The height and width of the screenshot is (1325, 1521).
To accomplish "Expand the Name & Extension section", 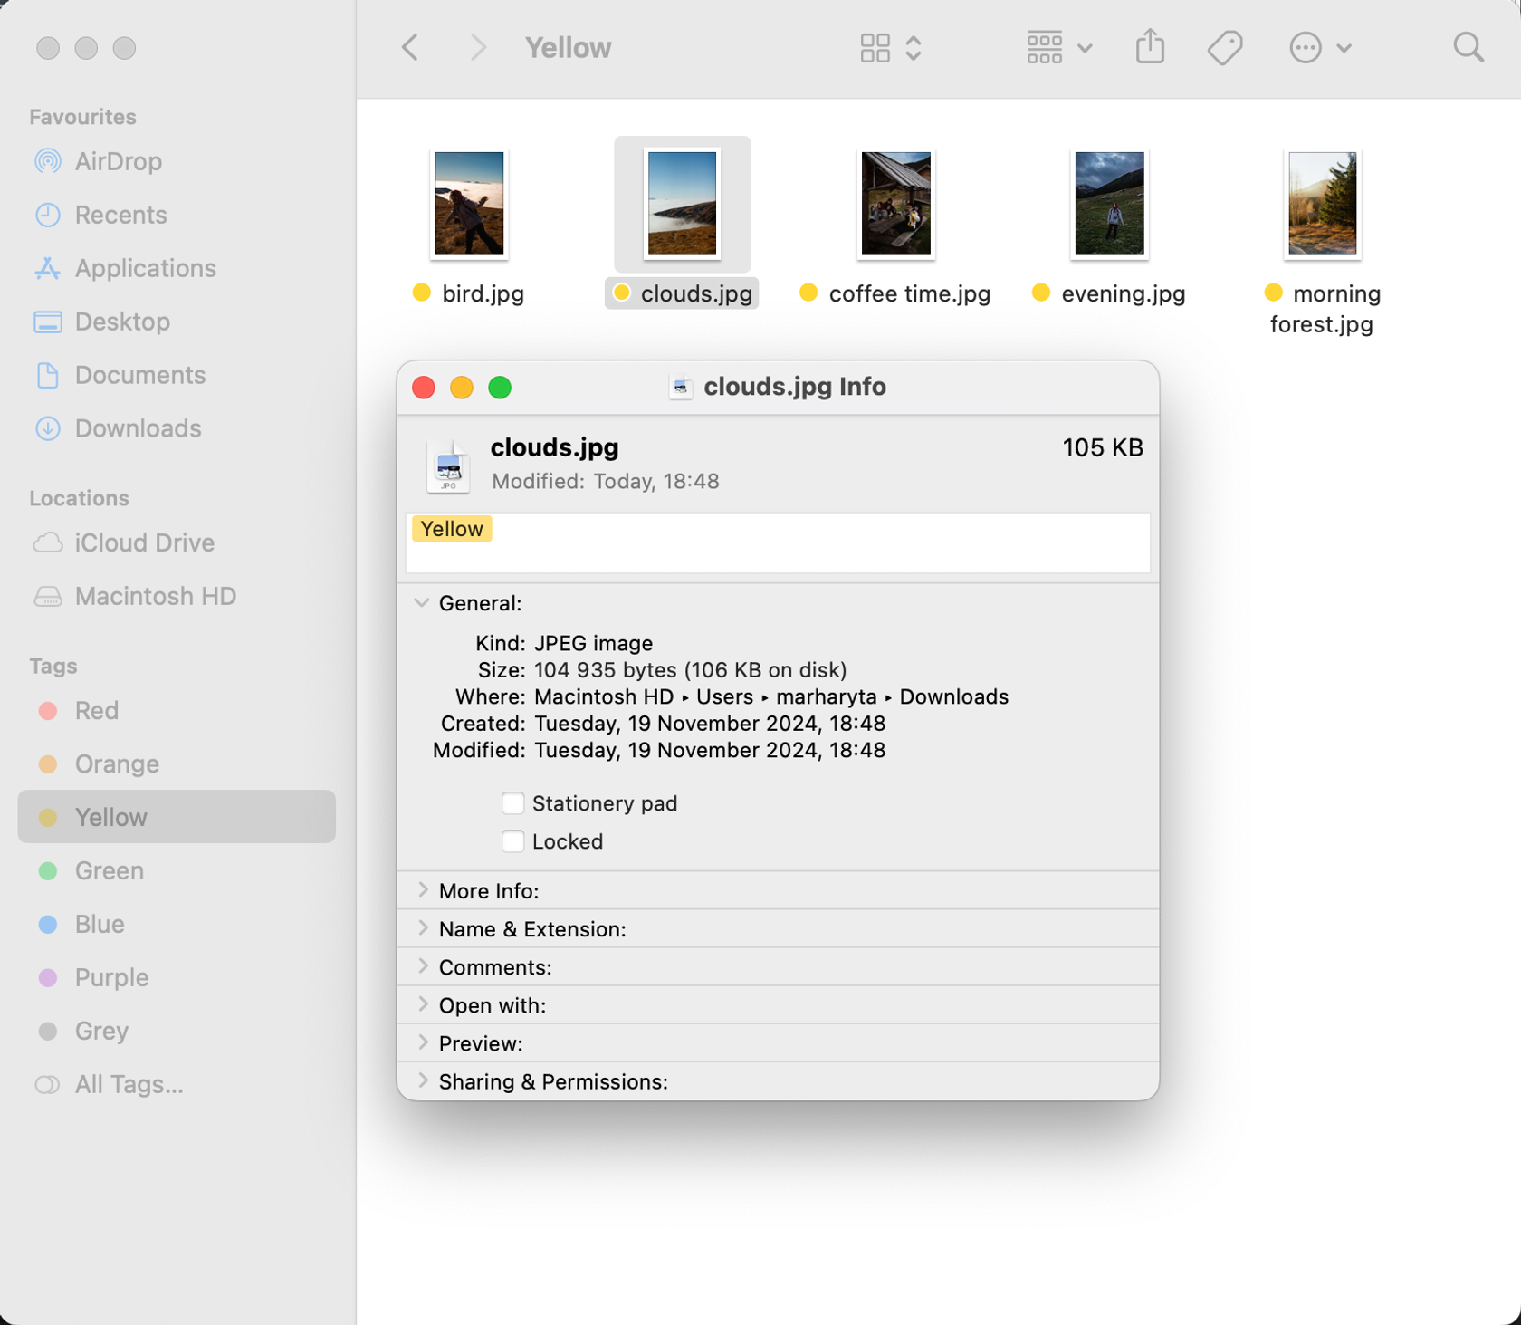I will (422, 928).
